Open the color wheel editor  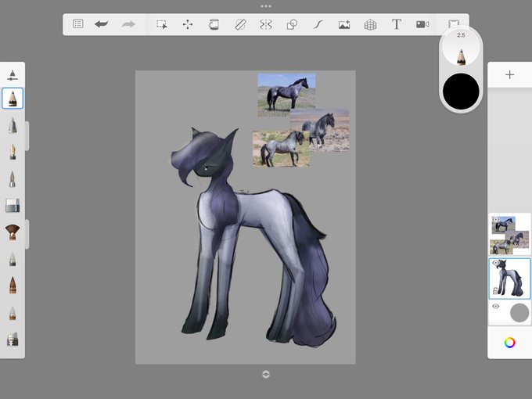[509, 343]
